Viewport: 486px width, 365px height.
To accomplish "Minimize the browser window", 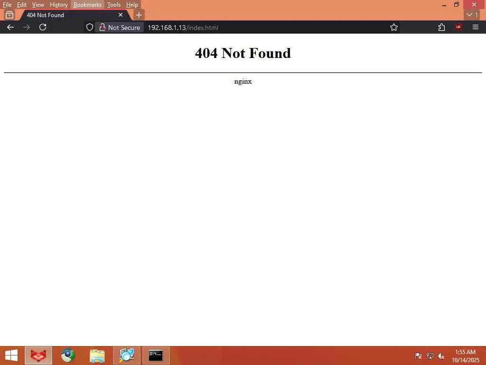I will (x=444, y=5).
